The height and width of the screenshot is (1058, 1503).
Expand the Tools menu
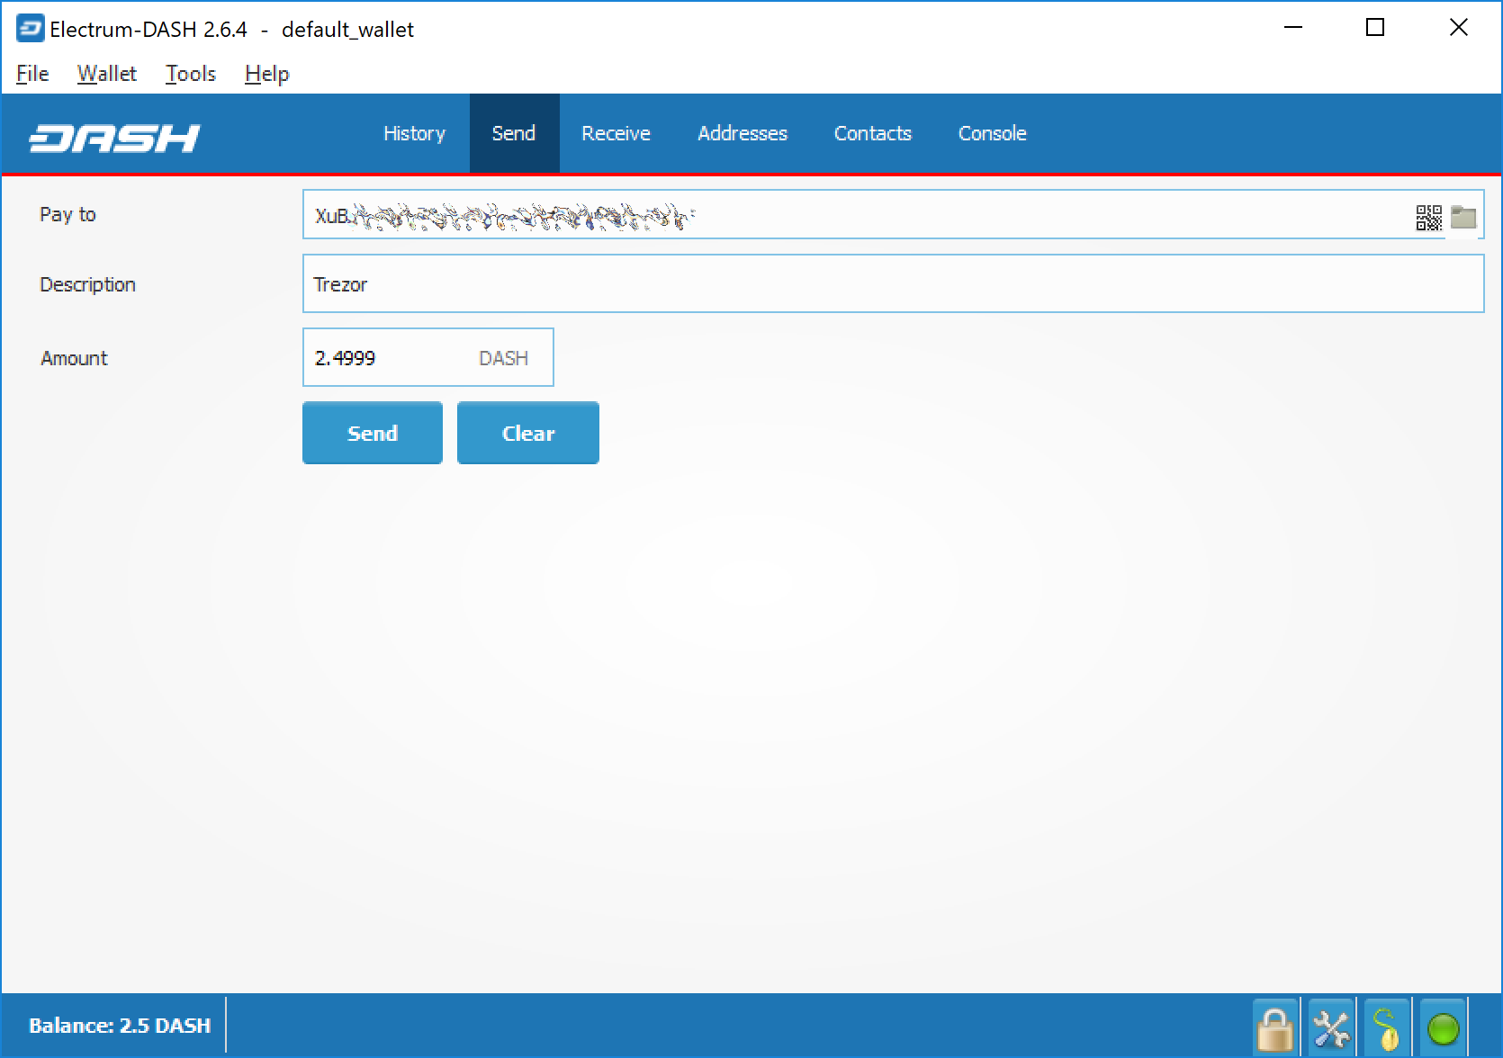coord(190,74)
